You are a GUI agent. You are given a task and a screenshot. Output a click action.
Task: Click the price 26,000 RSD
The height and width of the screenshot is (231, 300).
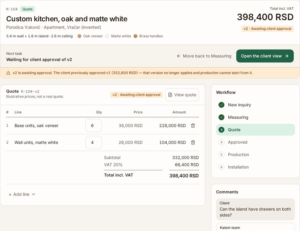130,142
